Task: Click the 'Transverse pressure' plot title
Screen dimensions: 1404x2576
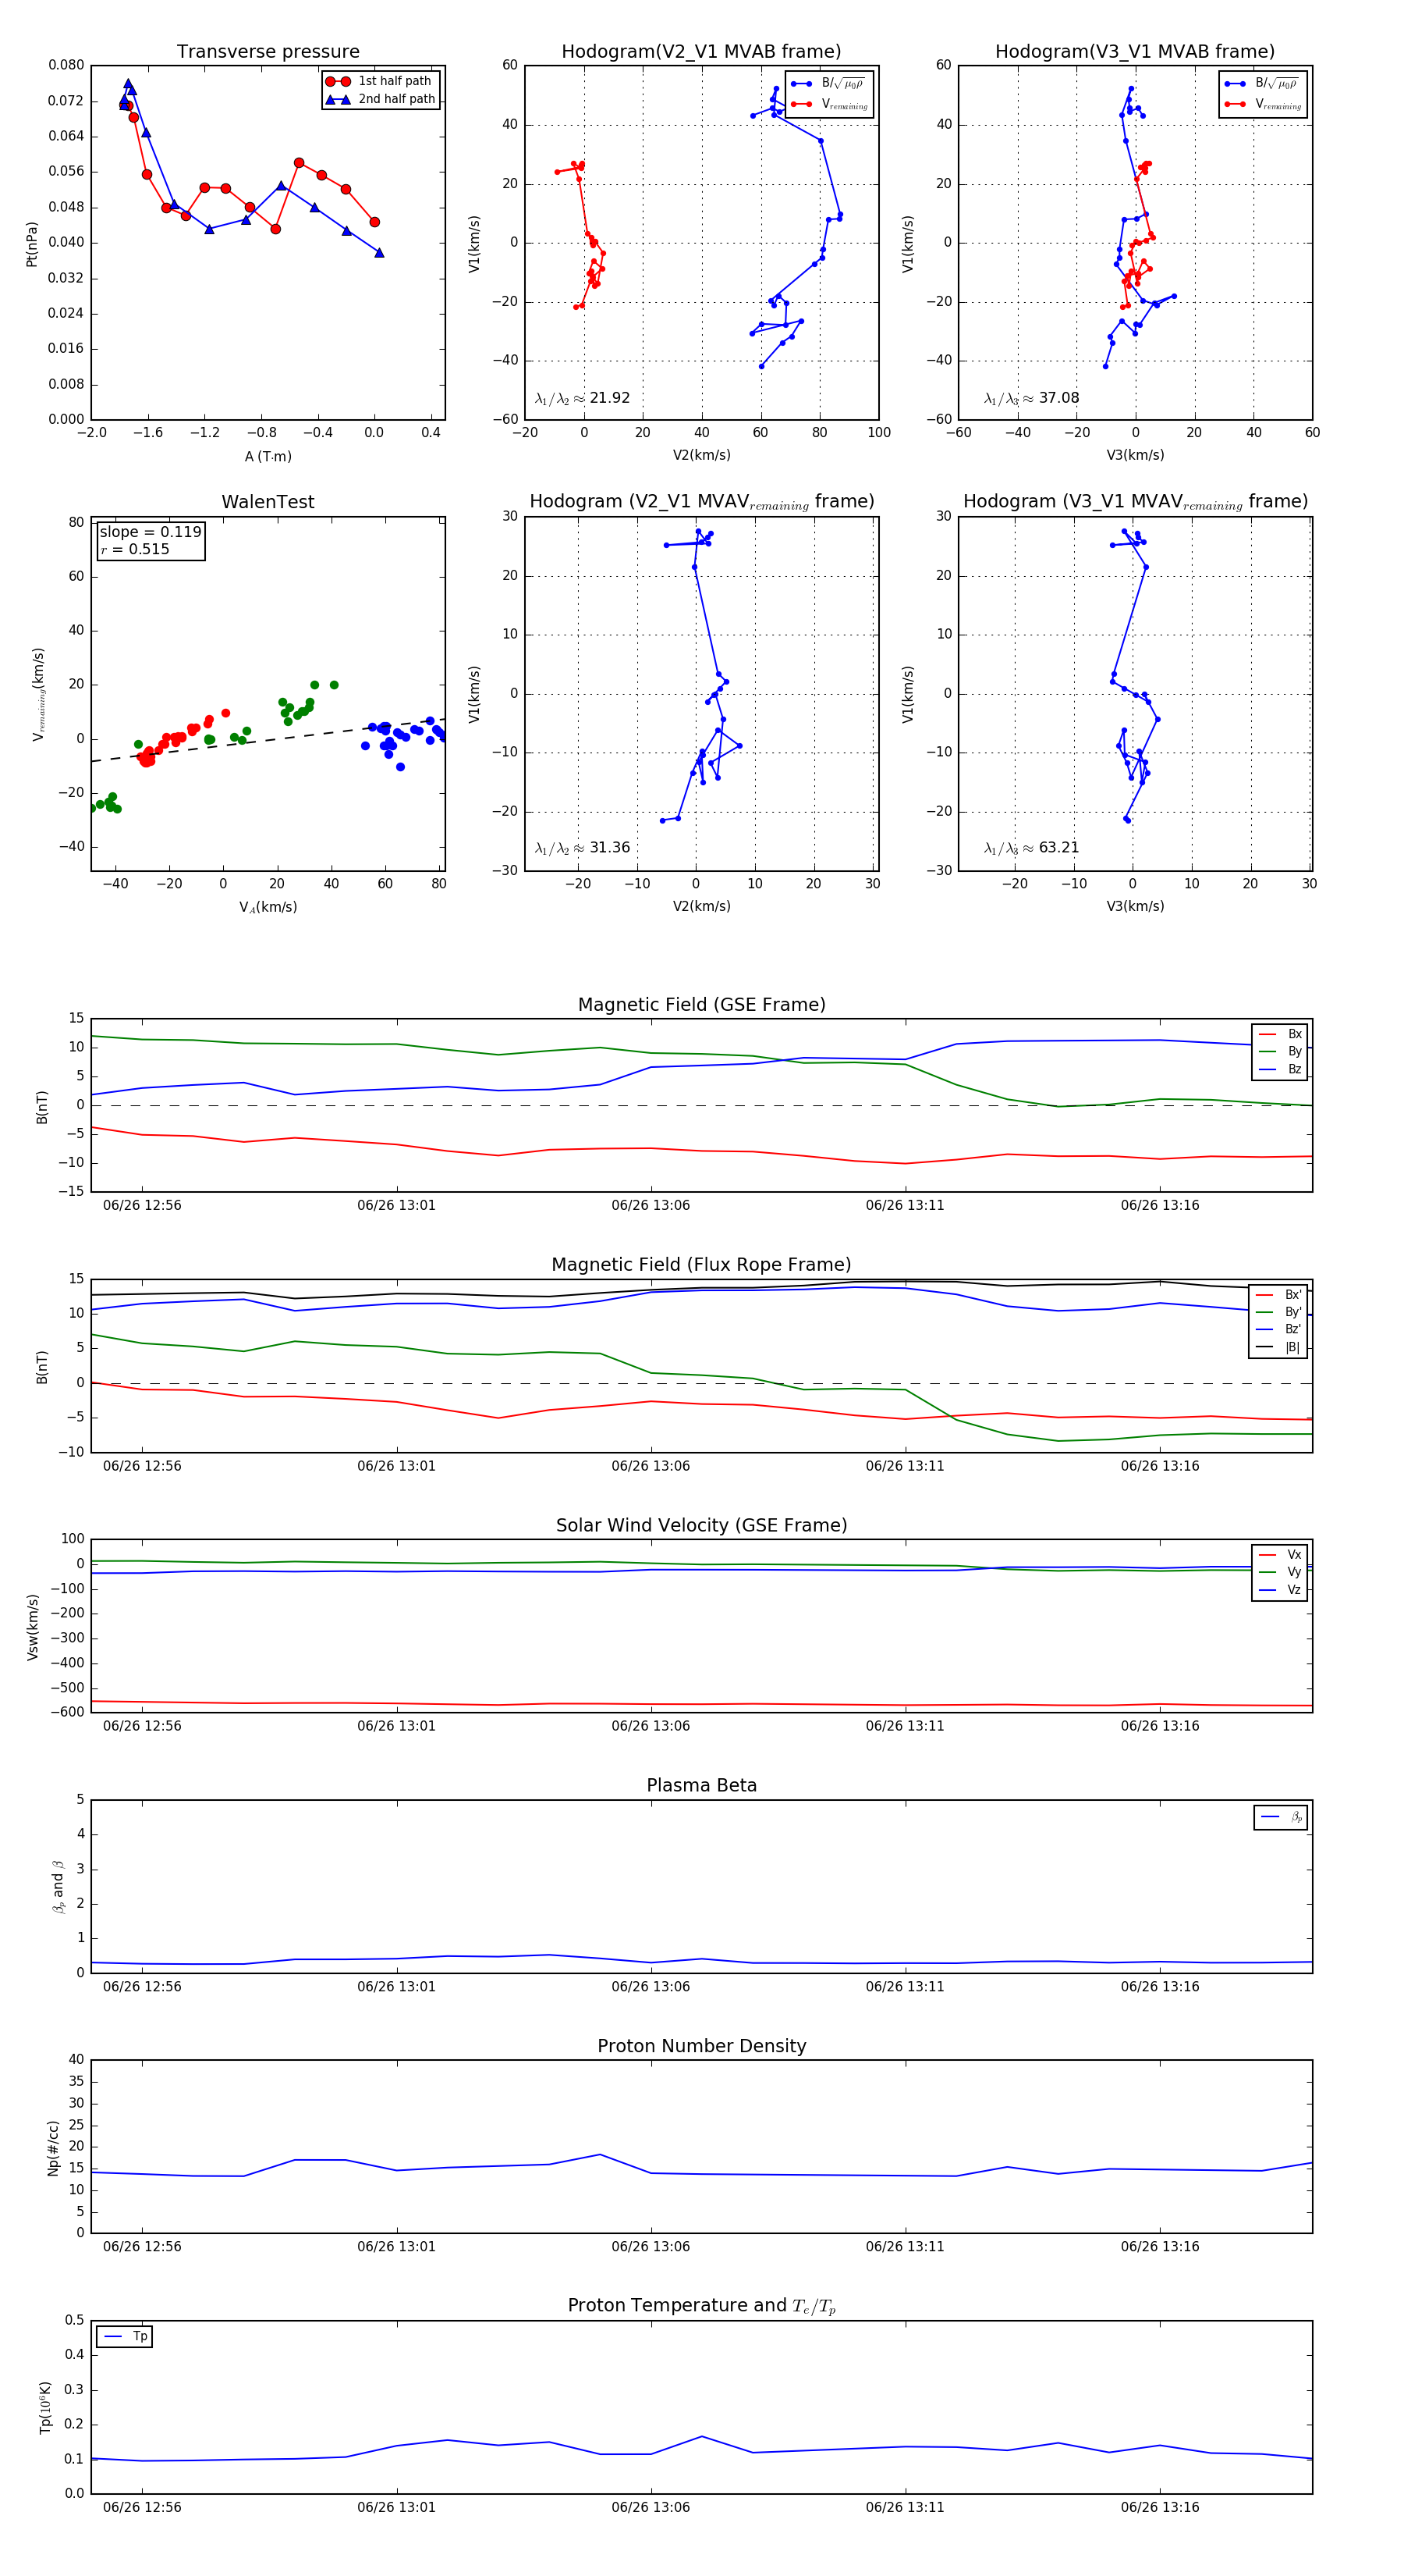Action: pyautogui.click(x=268, y=52)
